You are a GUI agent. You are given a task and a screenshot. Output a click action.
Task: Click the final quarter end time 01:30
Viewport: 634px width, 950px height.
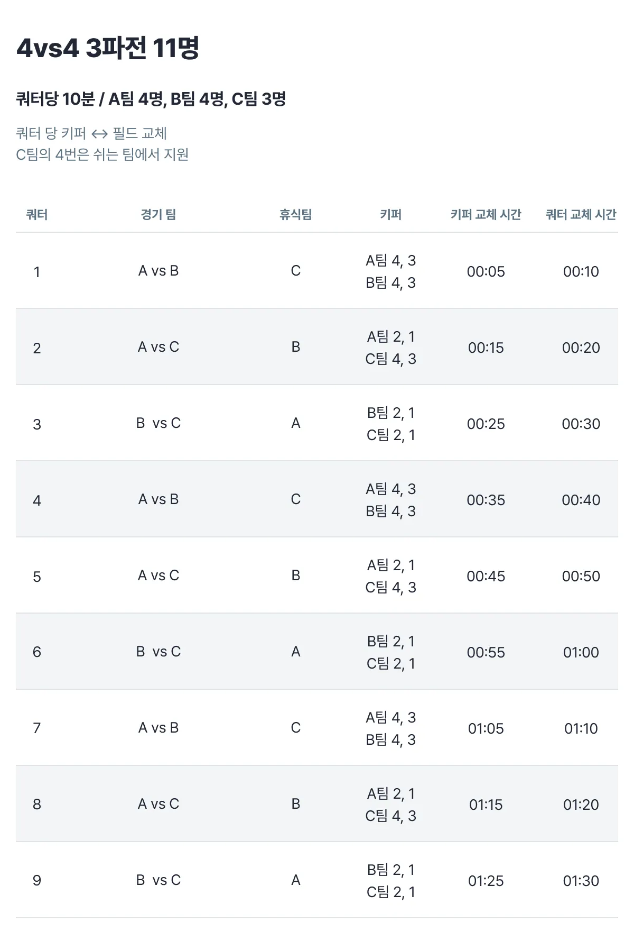[x=581, y=881]
